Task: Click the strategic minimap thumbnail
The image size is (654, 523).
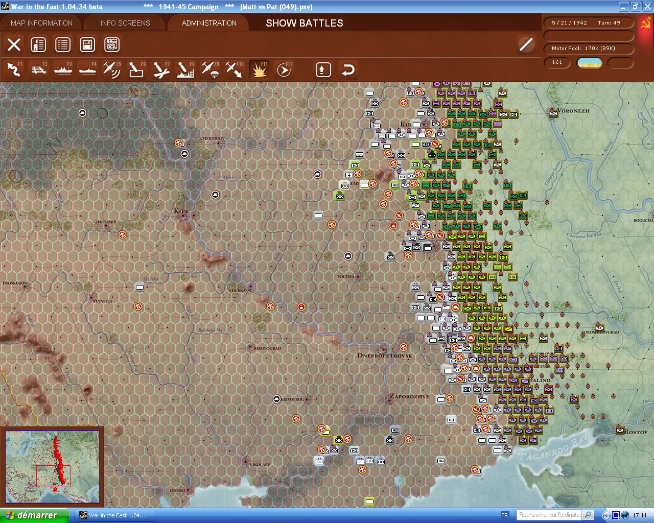Action: click(x=52, y=467)
